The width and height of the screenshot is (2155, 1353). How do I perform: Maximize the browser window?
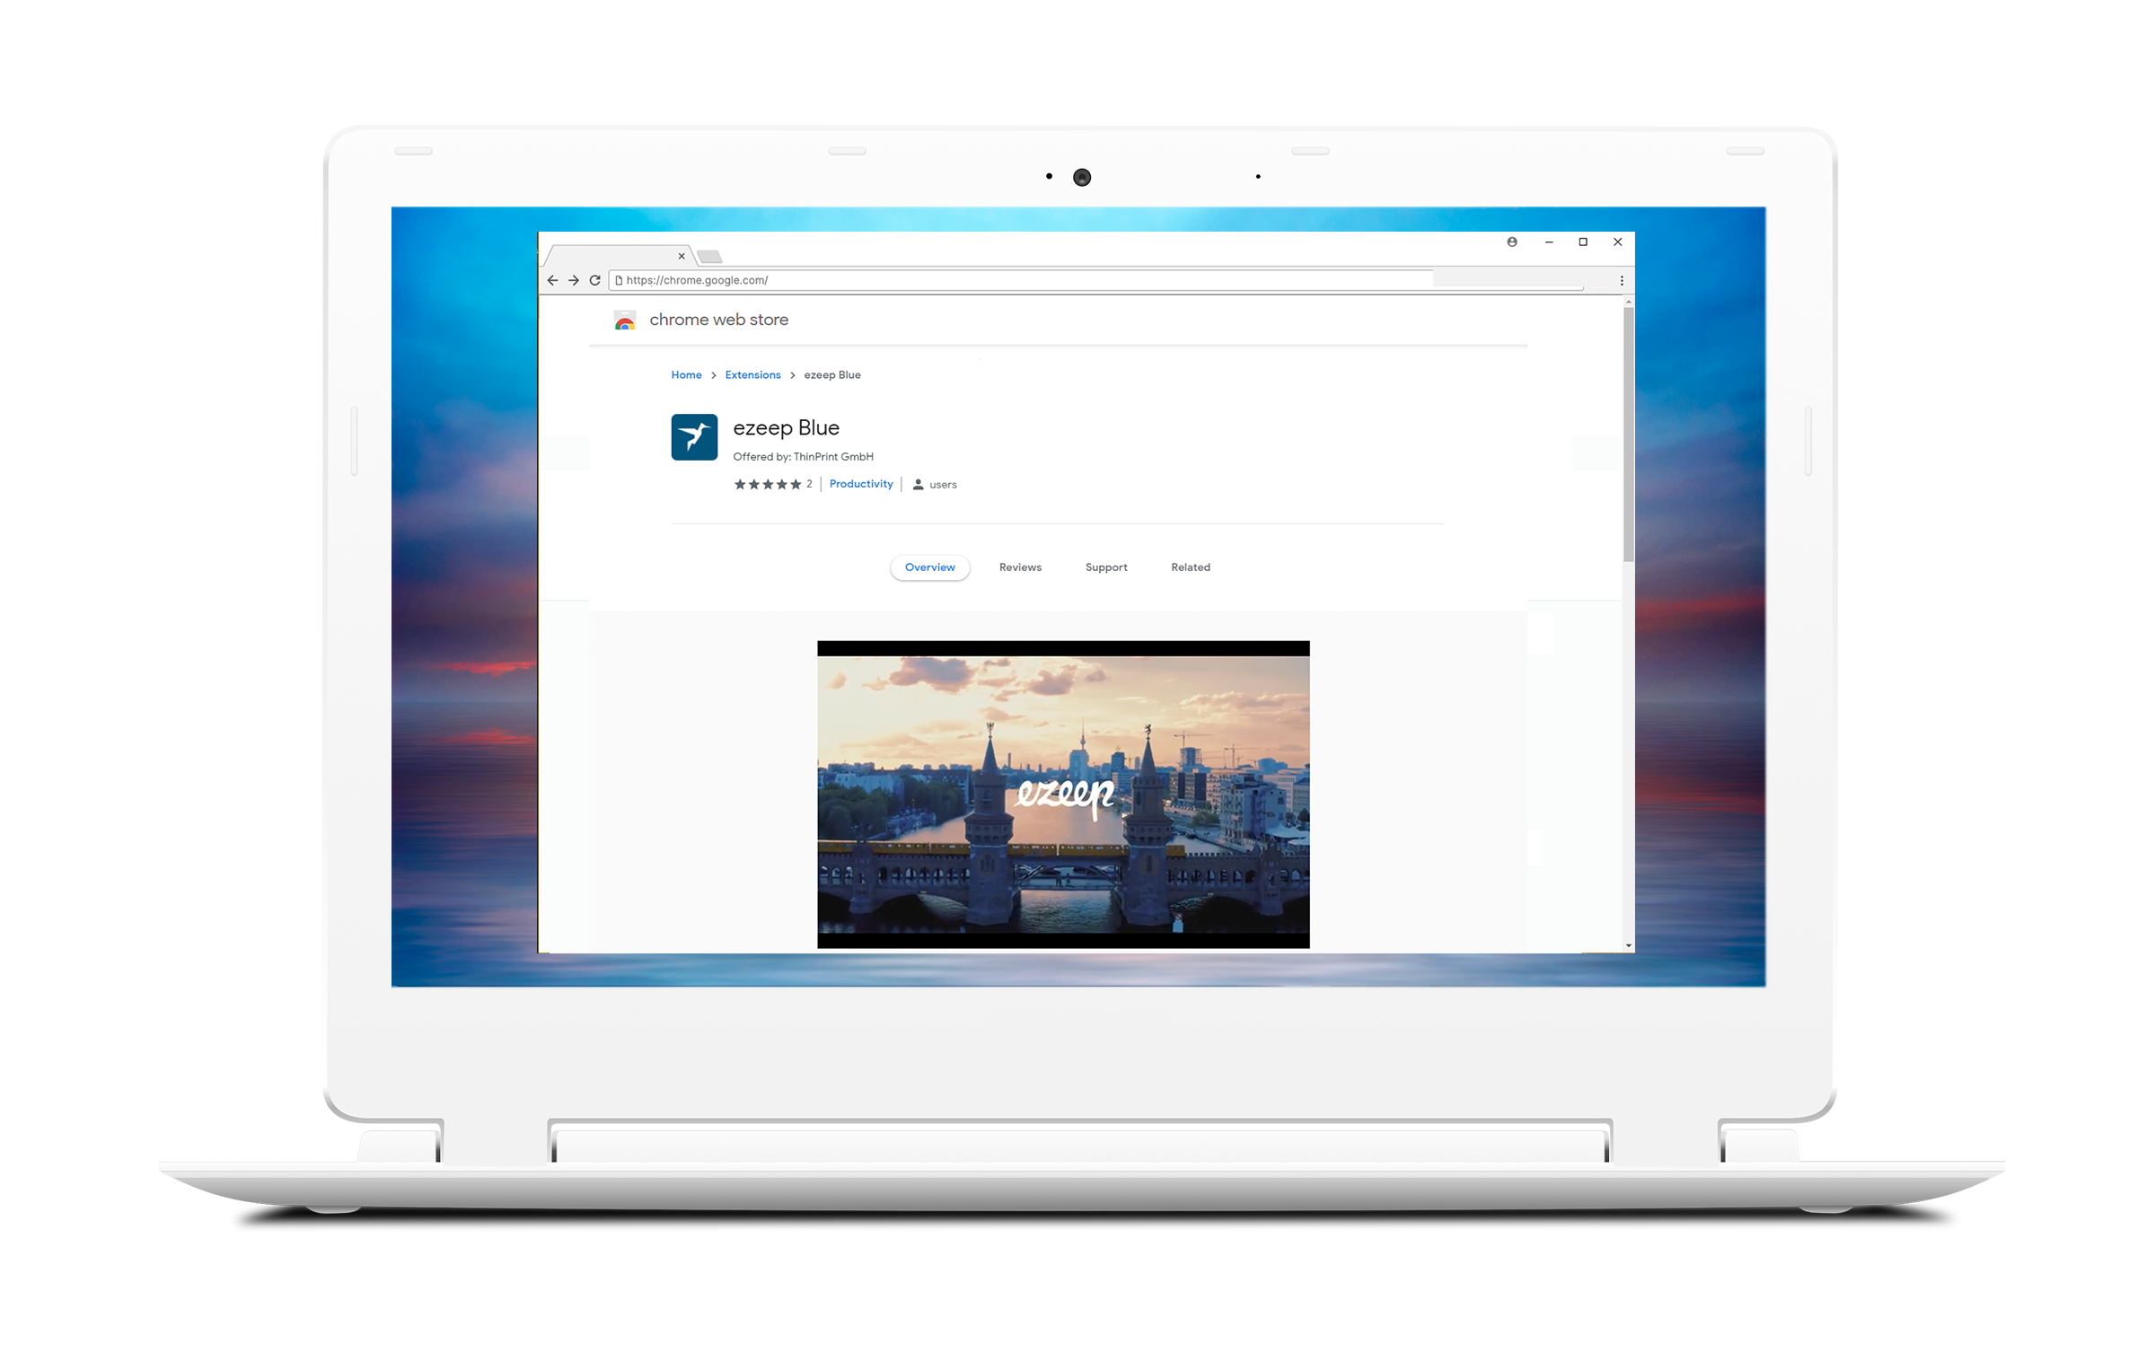pyautogui.click(x=1583, y=242)
